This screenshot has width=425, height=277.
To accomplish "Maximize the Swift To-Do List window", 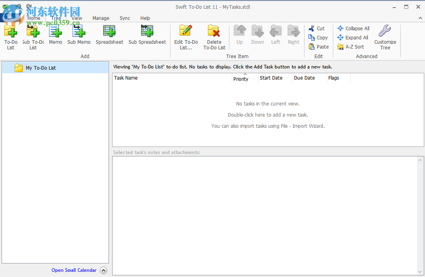I will [x=406, y=7].
